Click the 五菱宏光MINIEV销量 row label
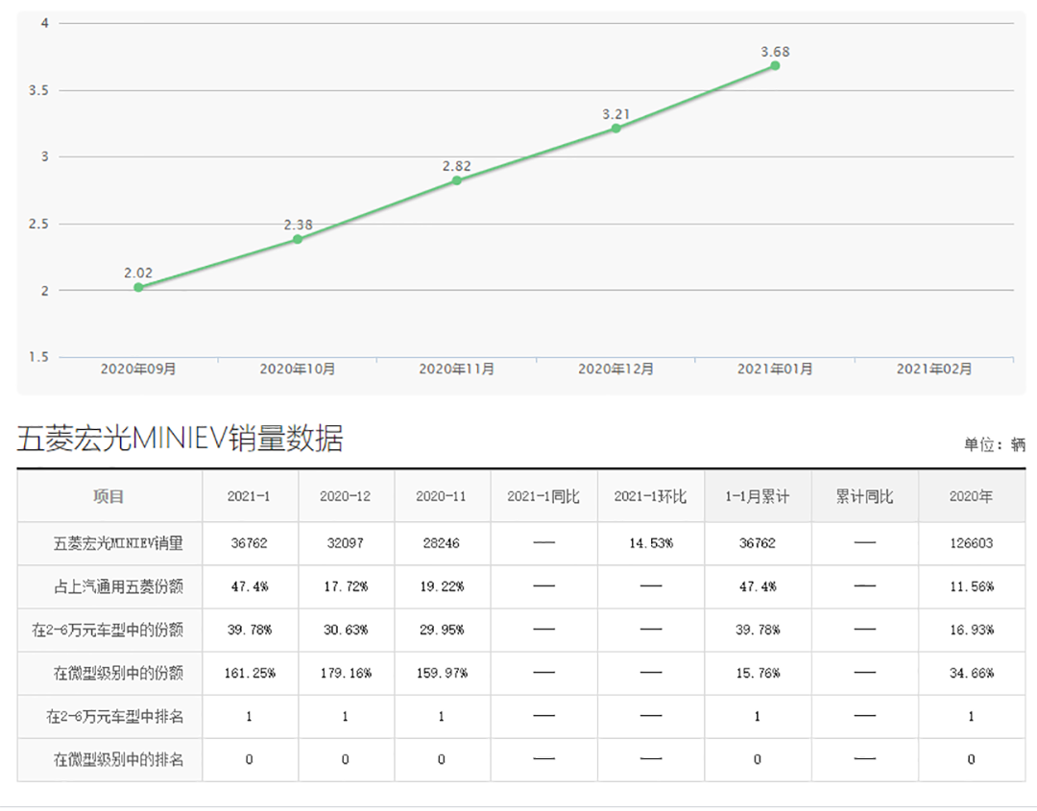This screenshot has height=811, width=1037. pyautogui.click(x=117, y=543)
